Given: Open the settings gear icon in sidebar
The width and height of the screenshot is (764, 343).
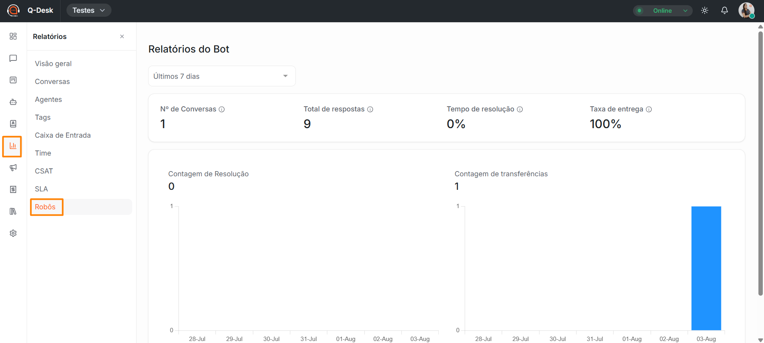Looking at the screenshot, I should tap(13, 233).
